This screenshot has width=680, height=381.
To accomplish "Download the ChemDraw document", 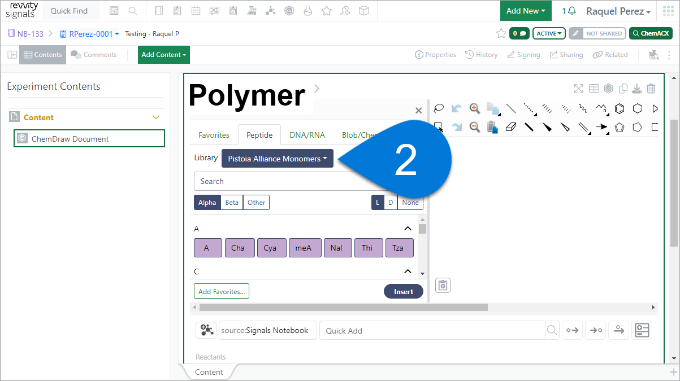I will (637, 89).
